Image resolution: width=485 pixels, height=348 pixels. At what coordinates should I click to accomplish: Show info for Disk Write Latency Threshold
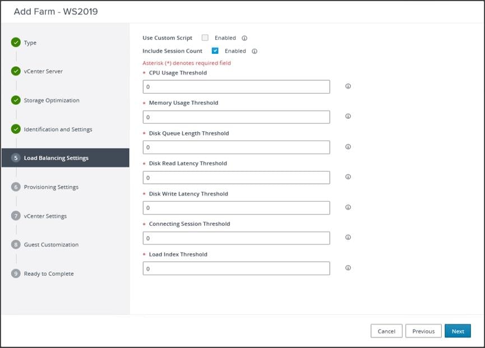348,207
